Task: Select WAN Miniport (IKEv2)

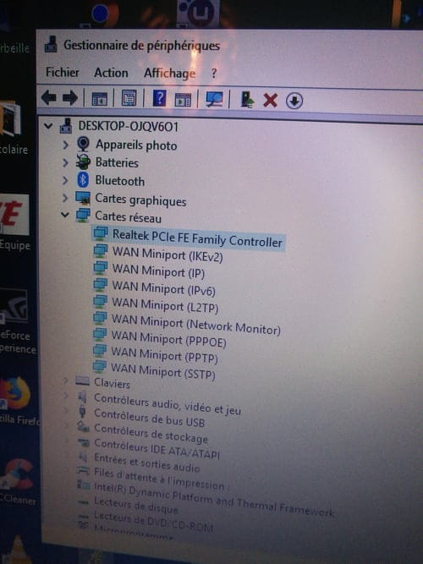Action: tap(168, 255)
